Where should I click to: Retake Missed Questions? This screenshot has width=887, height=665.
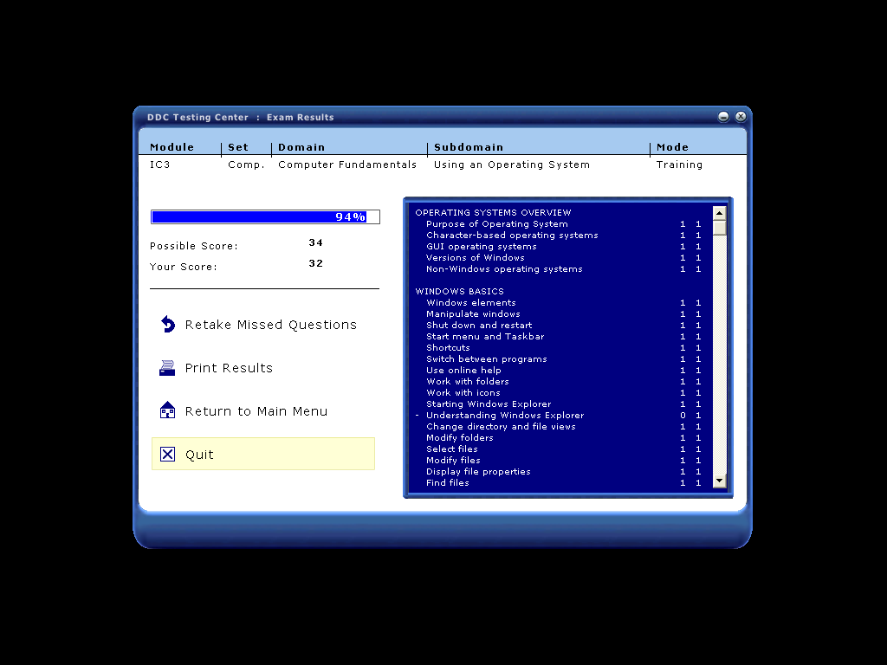[x=270, y=325]
